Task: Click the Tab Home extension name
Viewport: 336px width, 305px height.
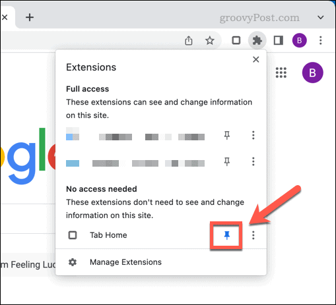Action: point(108,235)
